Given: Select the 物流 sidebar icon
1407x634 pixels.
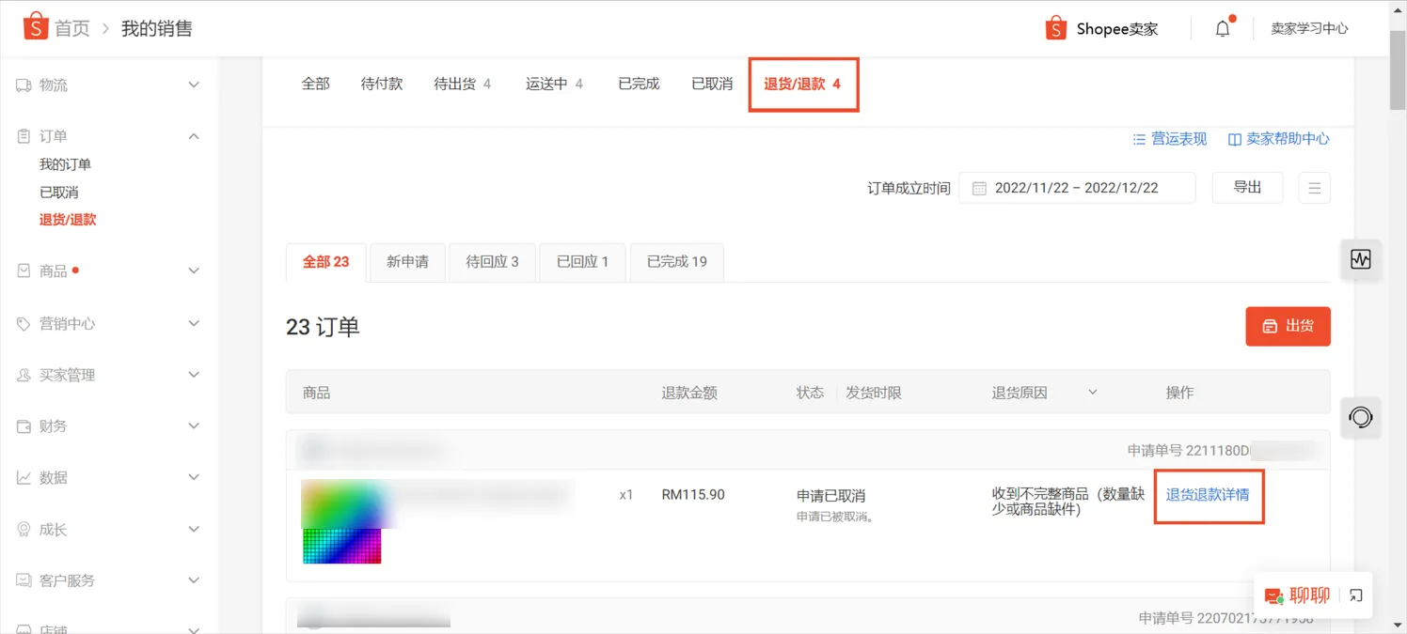Looking at the screenshot, I should [23, 85].
